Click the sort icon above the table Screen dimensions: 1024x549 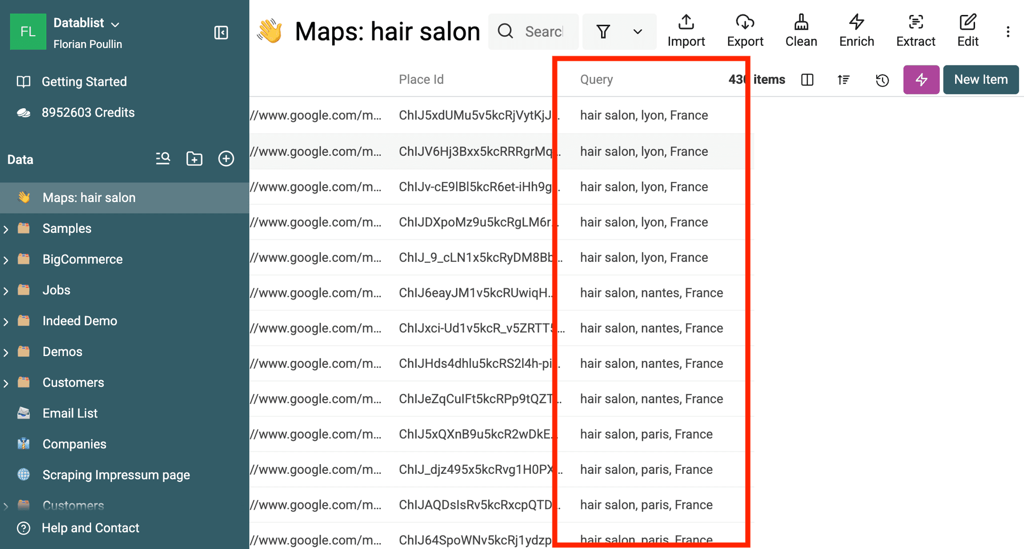point(843,79)
